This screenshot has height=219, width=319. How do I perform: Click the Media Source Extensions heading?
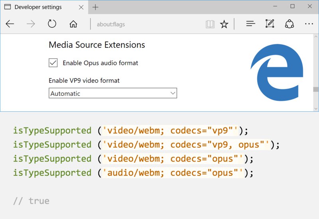(97, 45)
